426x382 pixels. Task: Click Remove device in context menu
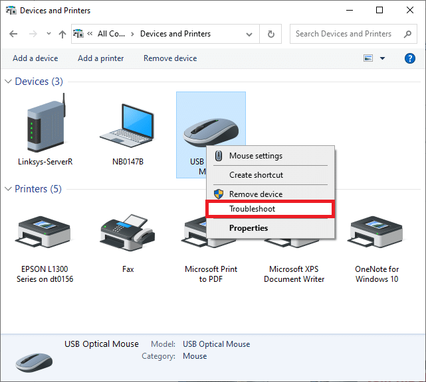pos(255,194)
